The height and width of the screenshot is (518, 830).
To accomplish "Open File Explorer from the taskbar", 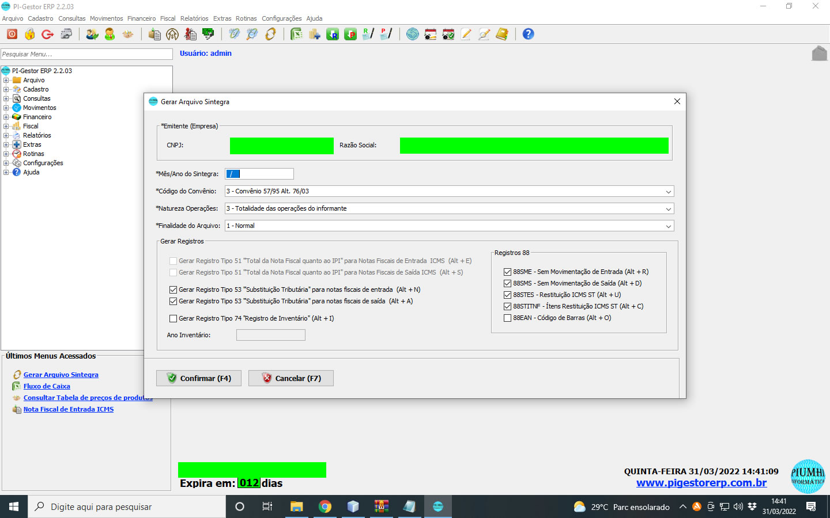I will click(297, 506).
